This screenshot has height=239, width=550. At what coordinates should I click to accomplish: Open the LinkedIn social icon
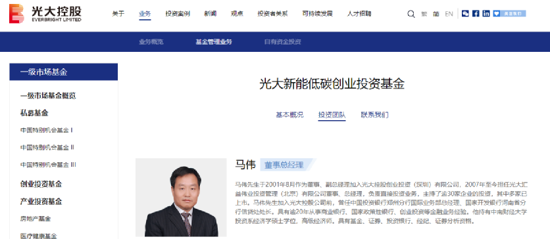point(486,14)
